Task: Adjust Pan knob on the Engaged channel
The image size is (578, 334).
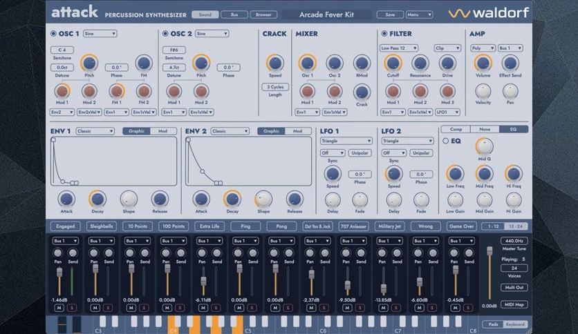Action: [58, 253]
